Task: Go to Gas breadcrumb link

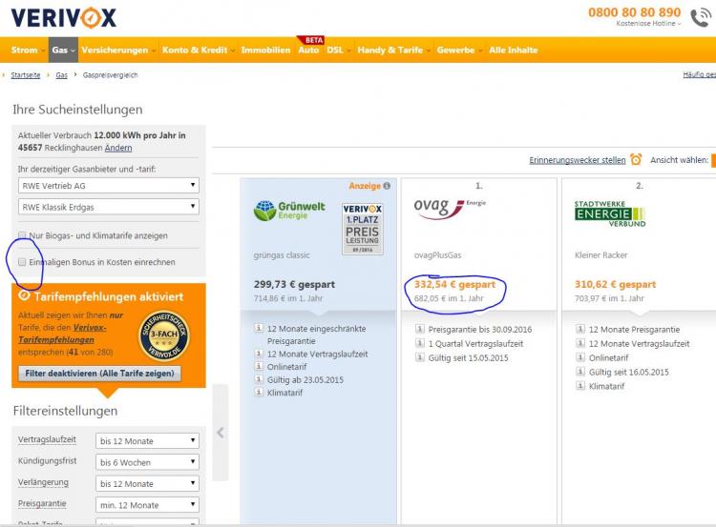Action: [x=62, y=74]
